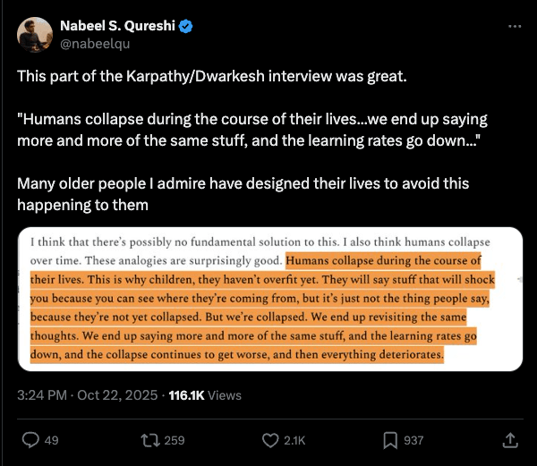Viewport: 537px width, 466px height.
Task: Share the tweet via the share icon
Action: (x=510, y=439)
